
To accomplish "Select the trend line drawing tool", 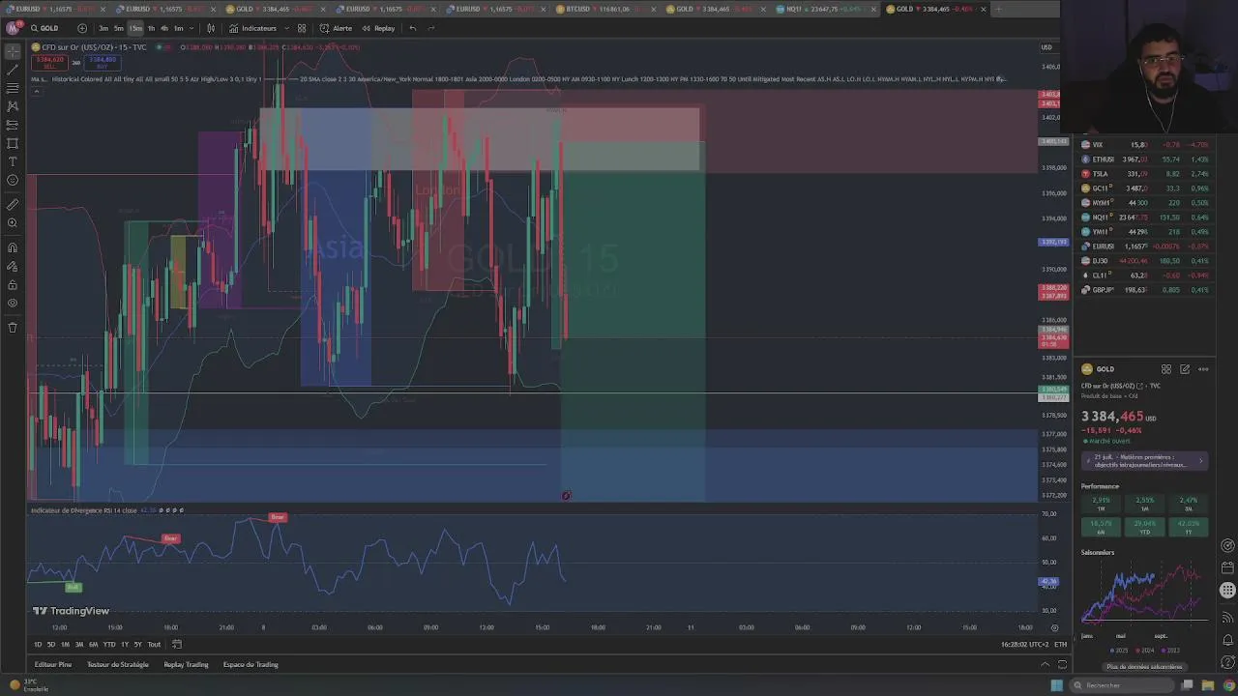I will 13,70.
